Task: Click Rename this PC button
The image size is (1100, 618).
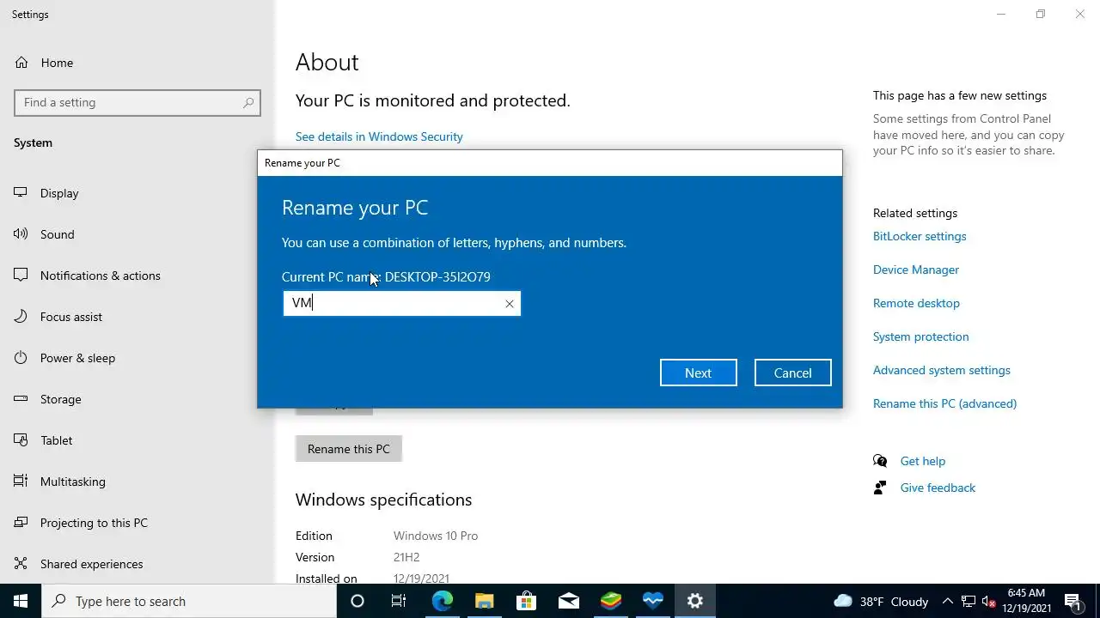Action: pyautogui.click(x=349, y=449)
